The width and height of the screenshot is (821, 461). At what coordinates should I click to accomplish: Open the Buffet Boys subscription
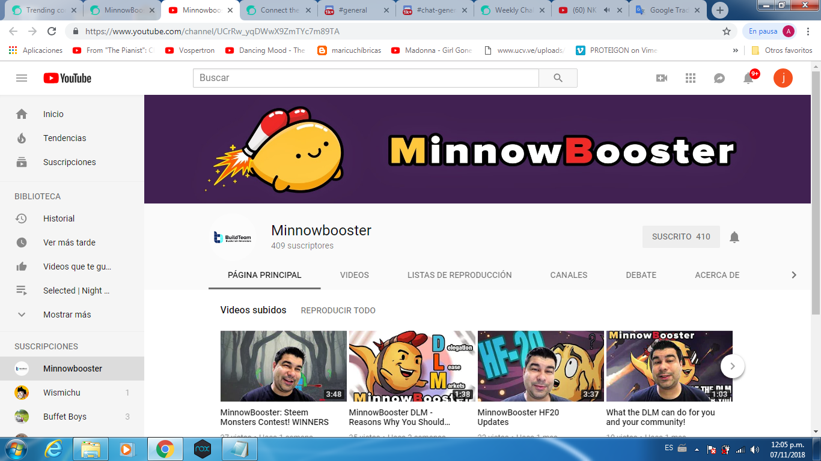tap(72, 417)
